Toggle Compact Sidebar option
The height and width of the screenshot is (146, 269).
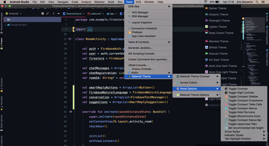(243, 97)
